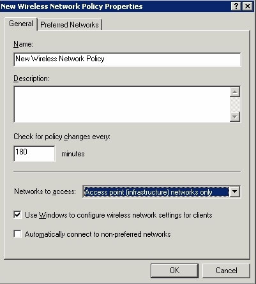Uncheck Use Windows to configure wireless settings
This screenshot has width=256, height=284.
coord(17,215)
